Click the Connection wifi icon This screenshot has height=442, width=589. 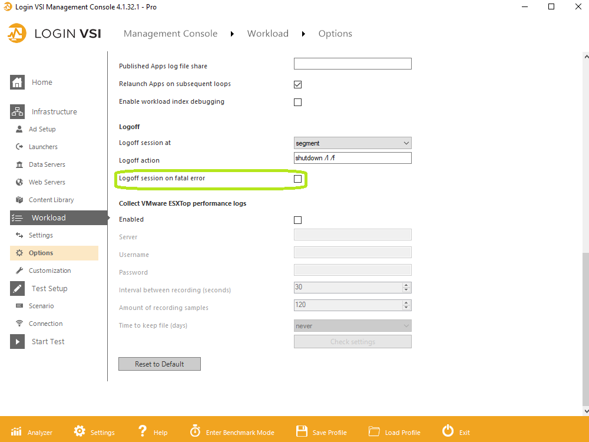(x=19, y=324)
